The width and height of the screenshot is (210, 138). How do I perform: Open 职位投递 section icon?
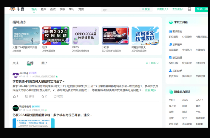tap(170, 58)
